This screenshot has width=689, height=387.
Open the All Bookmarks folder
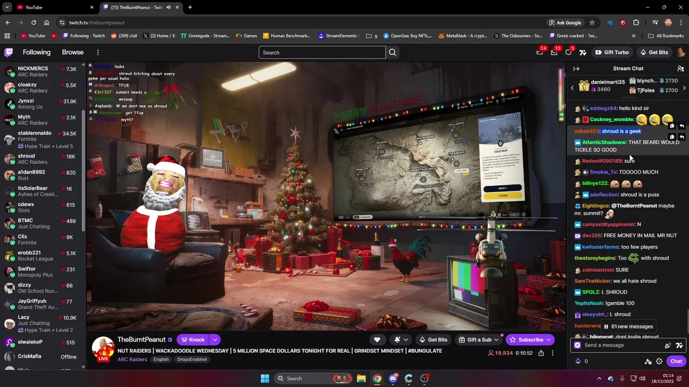pos(666,36)
